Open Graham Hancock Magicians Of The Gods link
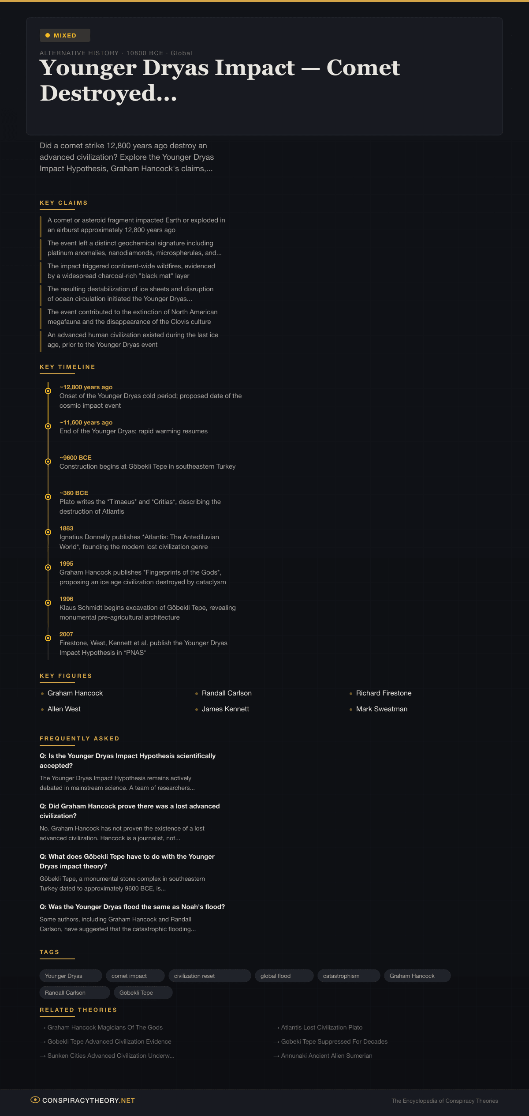The width and height of the screenshot is (529, 1116). [x=105, y=1027]
